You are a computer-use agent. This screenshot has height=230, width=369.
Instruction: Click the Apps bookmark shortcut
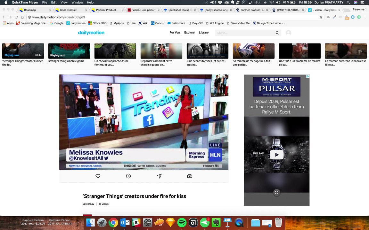(8, 23)
